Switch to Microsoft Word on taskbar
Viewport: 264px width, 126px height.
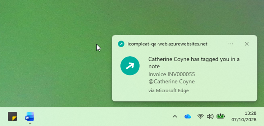click(x=30, y=116)
